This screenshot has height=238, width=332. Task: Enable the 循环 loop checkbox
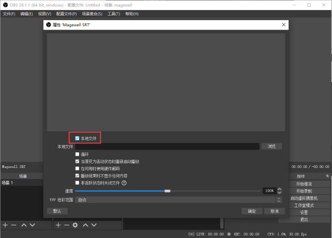pos(77,154)
